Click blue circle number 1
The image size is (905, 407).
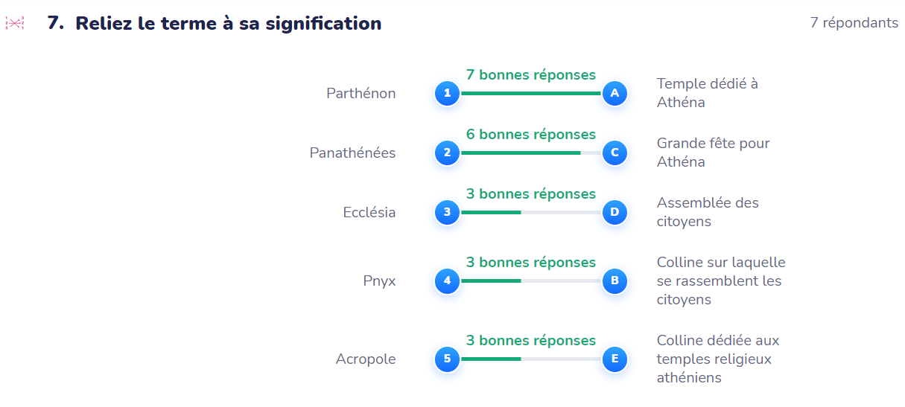447,94
